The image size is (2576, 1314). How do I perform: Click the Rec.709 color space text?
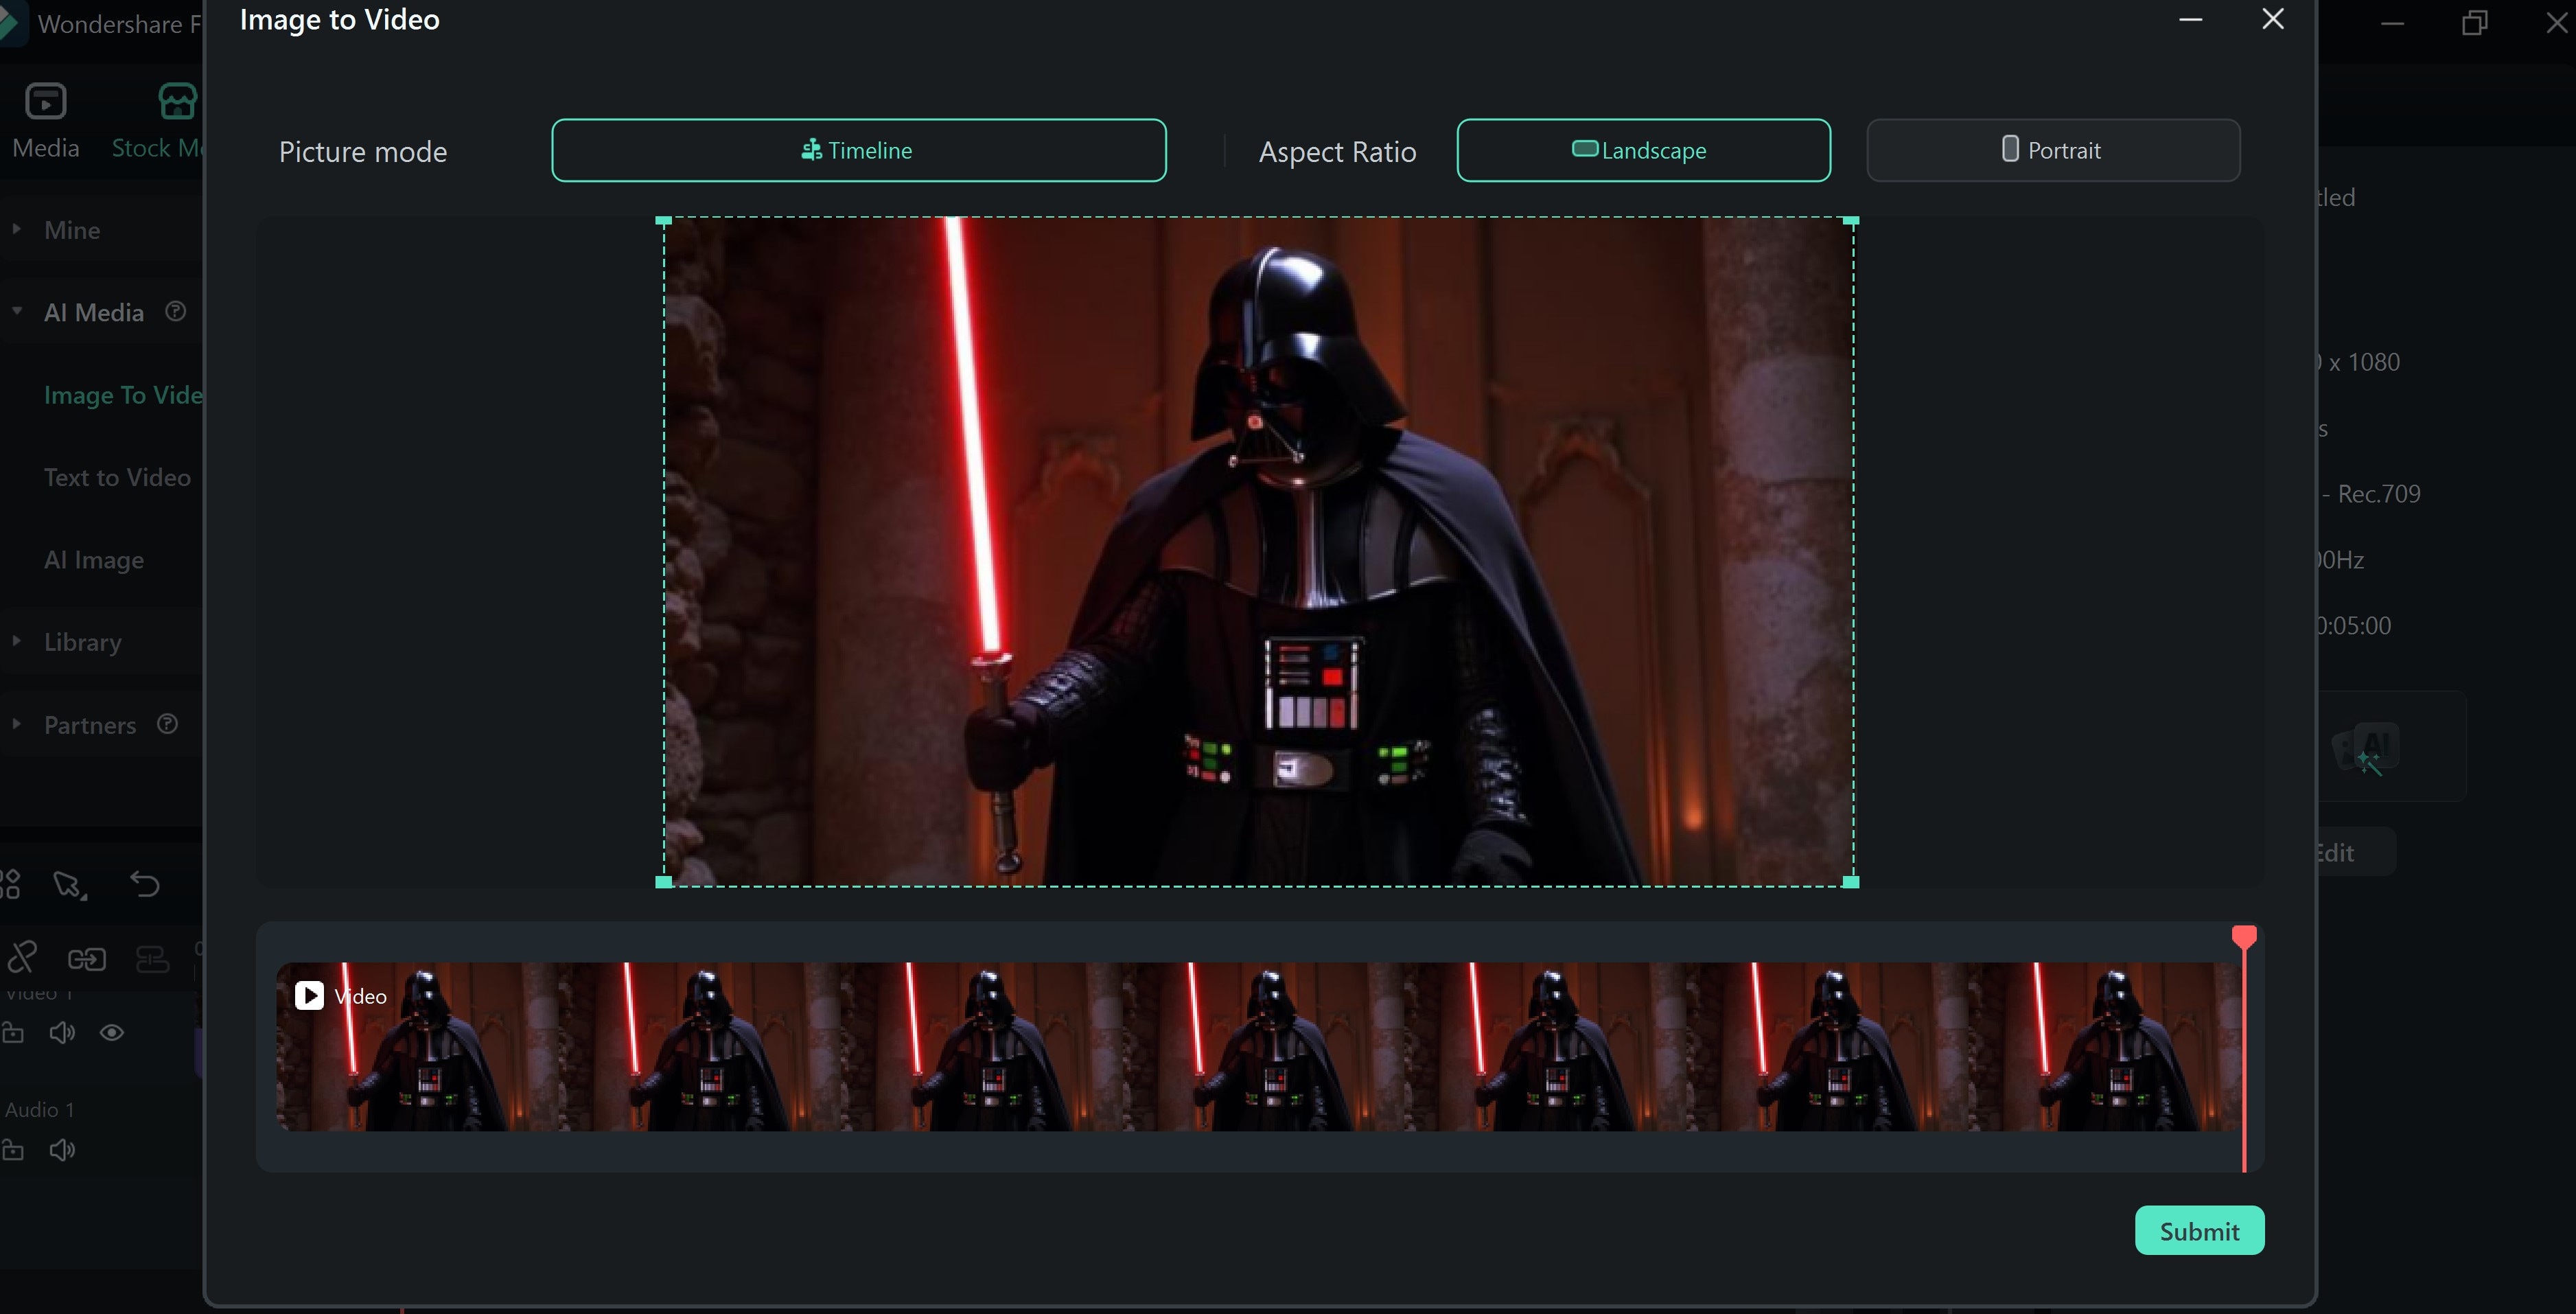2378,493
